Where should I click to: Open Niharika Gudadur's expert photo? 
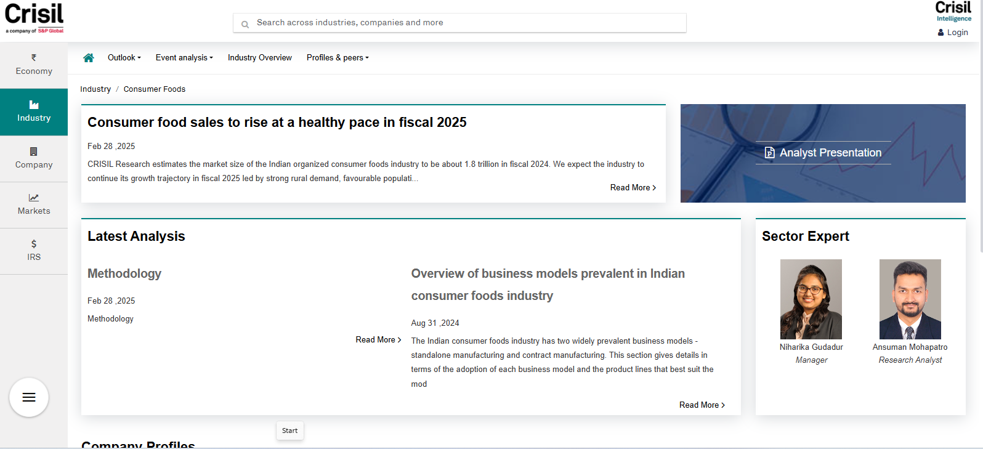(811, 299)
